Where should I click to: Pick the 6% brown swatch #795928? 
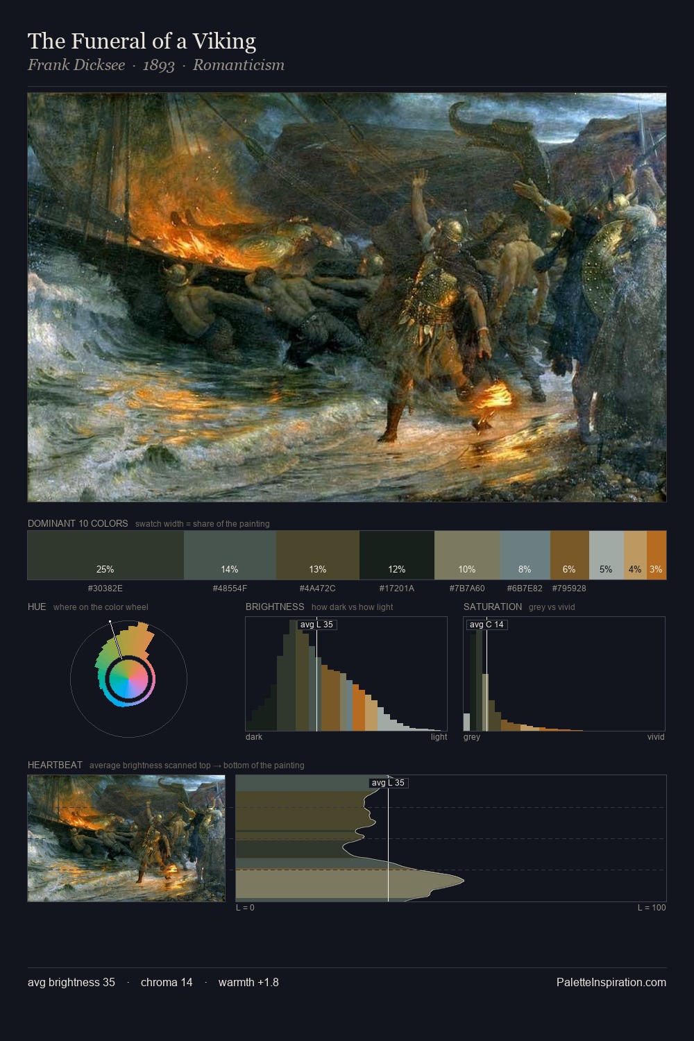point(570,555)
